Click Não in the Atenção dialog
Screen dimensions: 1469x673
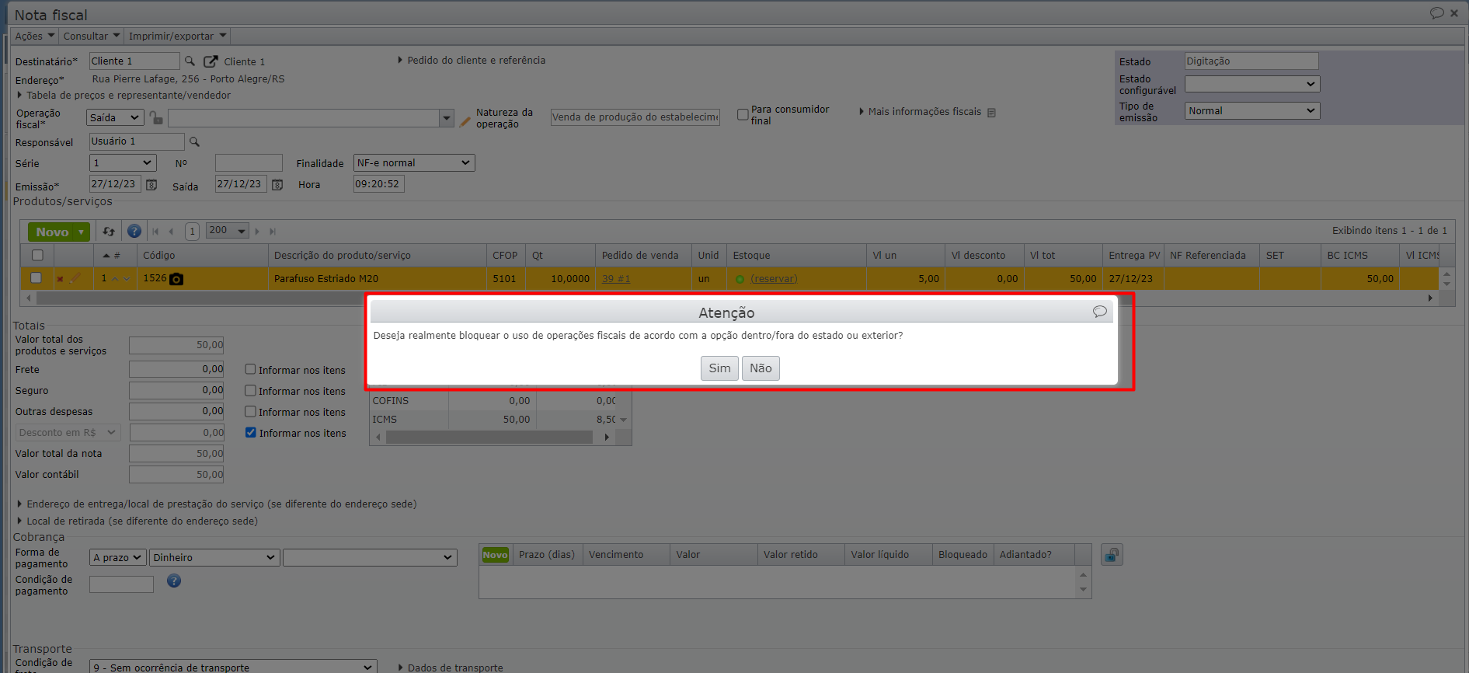tap(761, 368)
